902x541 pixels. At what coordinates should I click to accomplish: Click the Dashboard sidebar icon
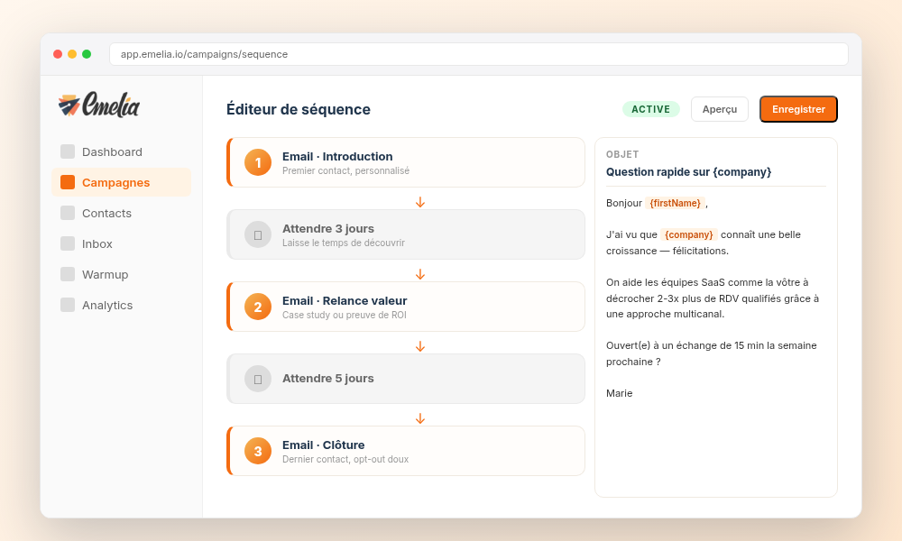68,151
